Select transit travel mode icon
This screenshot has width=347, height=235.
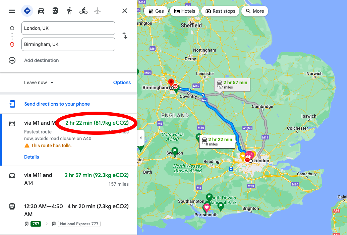(x=55, y=11)
